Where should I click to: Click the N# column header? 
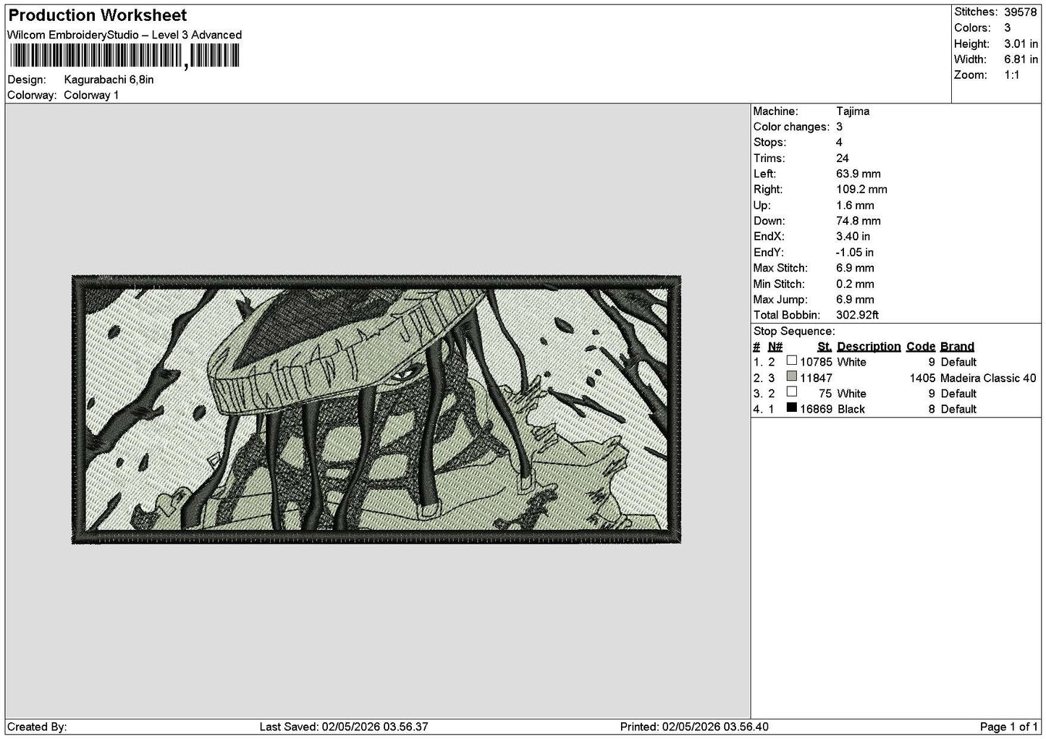[x=775, y=347]
